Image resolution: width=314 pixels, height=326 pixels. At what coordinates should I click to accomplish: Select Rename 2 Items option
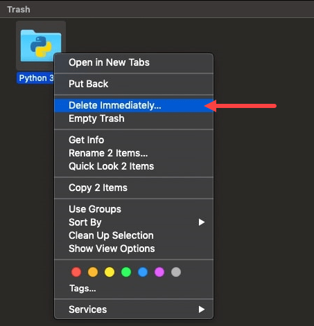[134, 153]
